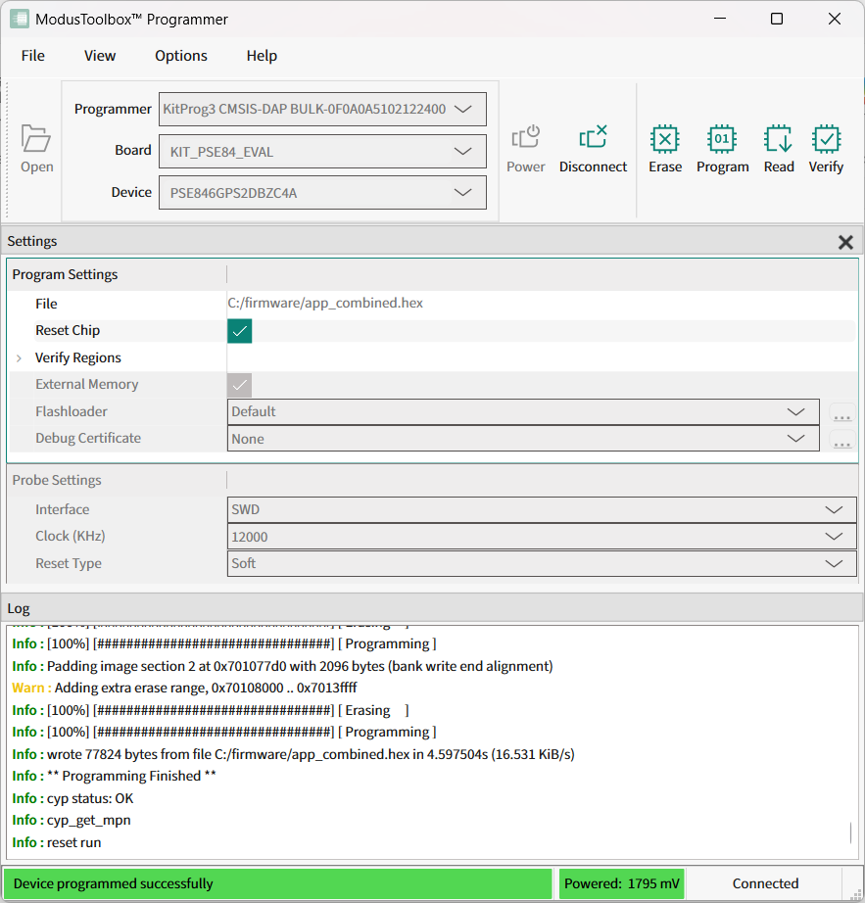Browse for Flashloader with ellipsis button

[x=841, y=413]
